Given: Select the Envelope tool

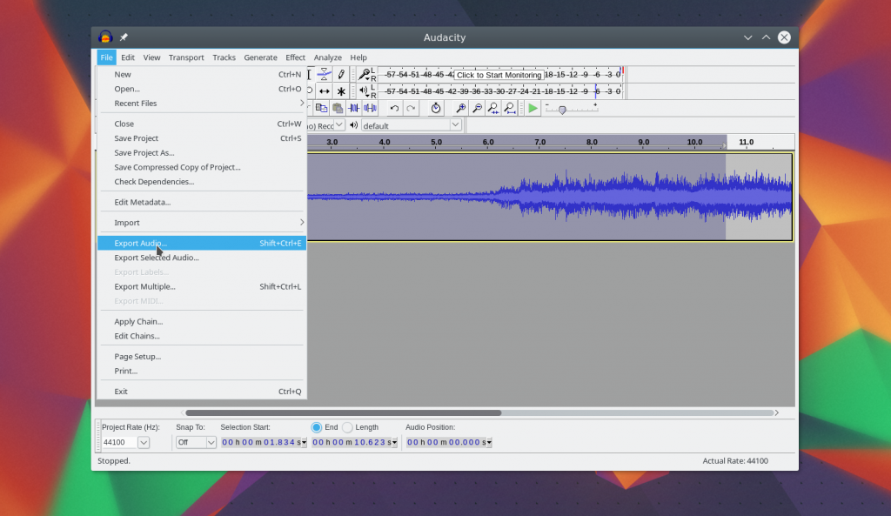Looking at the screenshot, I should click(324, 75).
